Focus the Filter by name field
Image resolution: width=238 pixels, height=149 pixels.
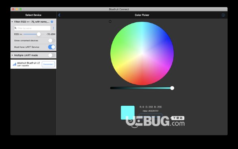pos(33,28)
